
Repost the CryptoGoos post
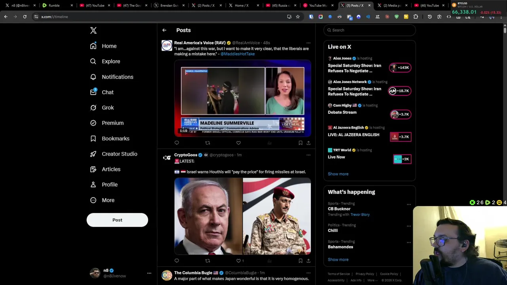(x=208, y=261)
